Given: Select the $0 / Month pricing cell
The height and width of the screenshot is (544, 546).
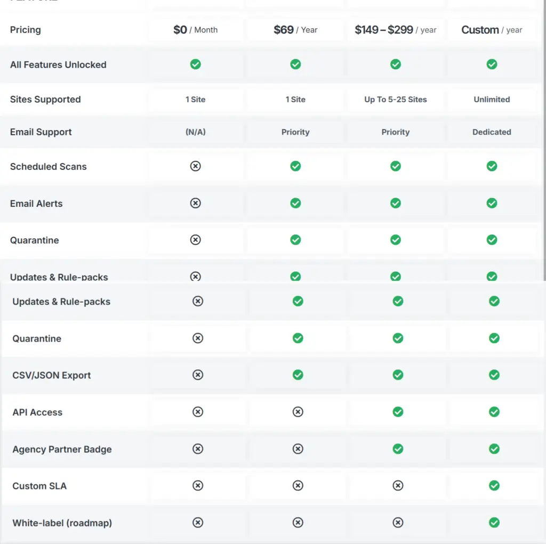Looking at the screenshot, I should coord(196,30).
